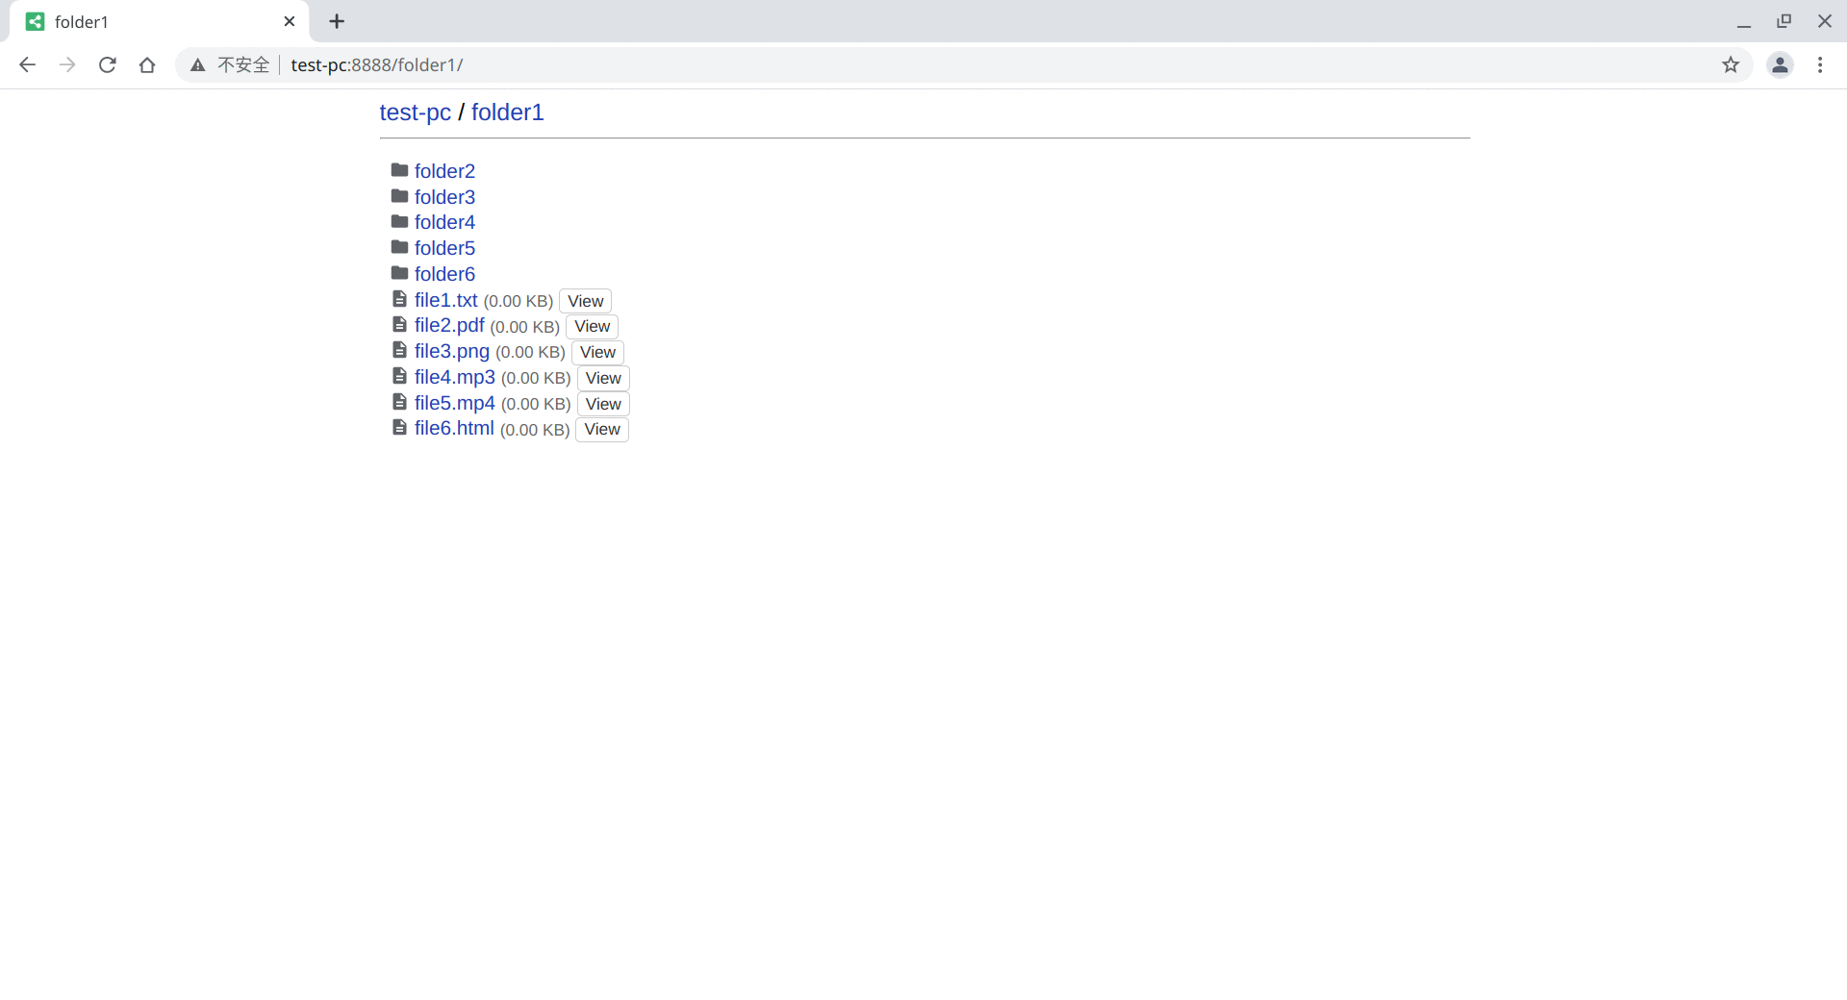Click the document icon beside file1.txt
The height and width of the screenshot is (1000, 1847).
pyautogui.click(x=400, y=299)
